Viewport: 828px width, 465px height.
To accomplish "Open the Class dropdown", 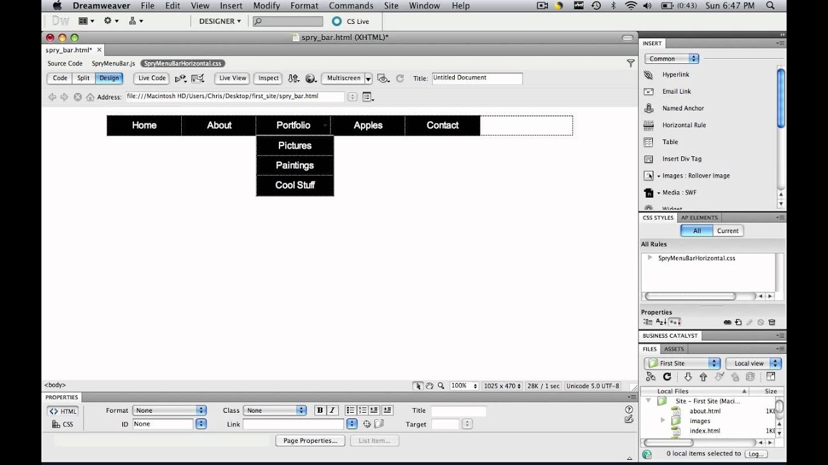I will (275, 410).
